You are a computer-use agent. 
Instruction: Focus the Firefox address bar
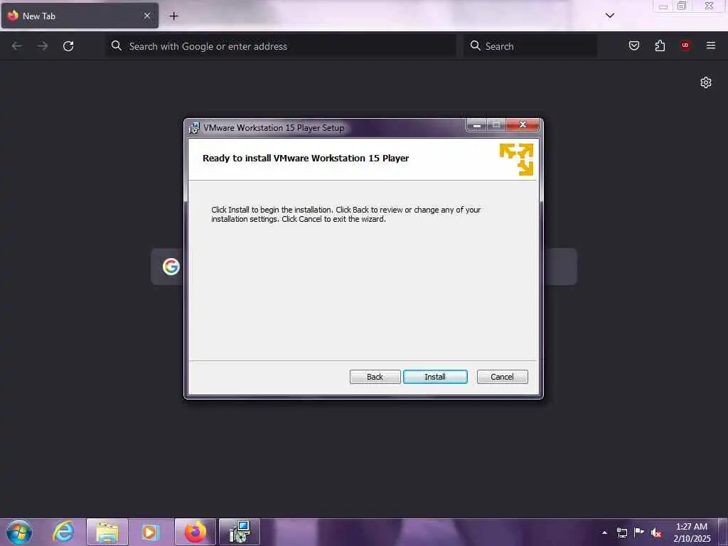[281, 46]
